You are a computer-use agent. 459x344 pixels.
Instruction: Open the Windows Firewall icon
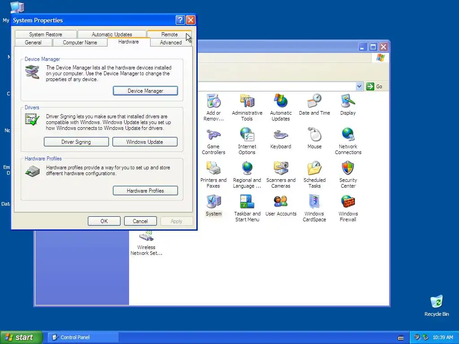[348, 208]
